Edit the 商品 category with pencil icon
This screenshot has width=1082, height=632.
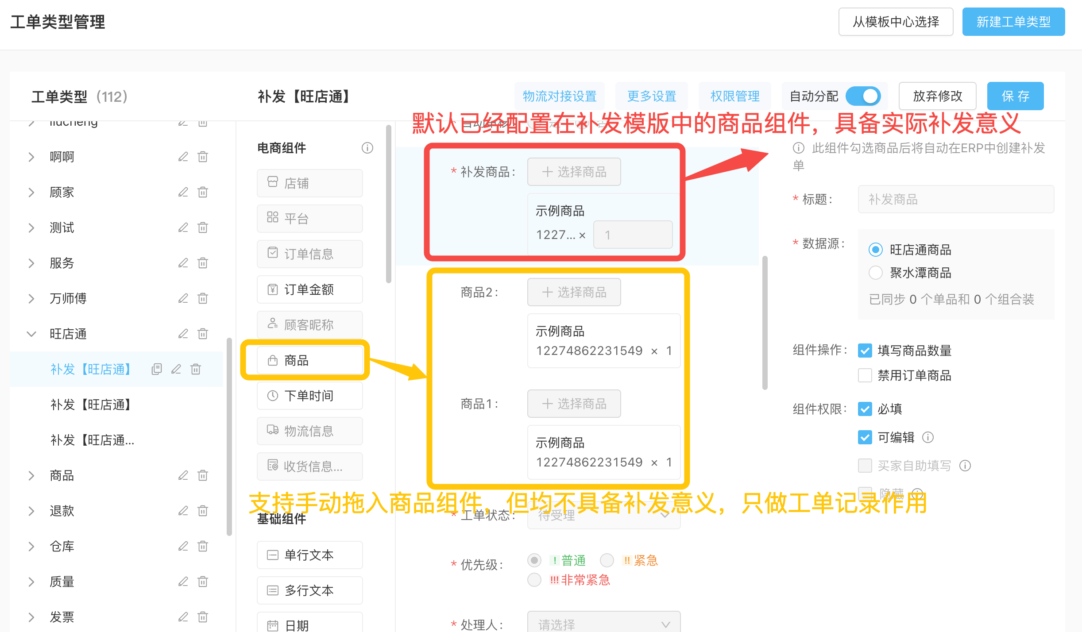click(x=183, y=475)
